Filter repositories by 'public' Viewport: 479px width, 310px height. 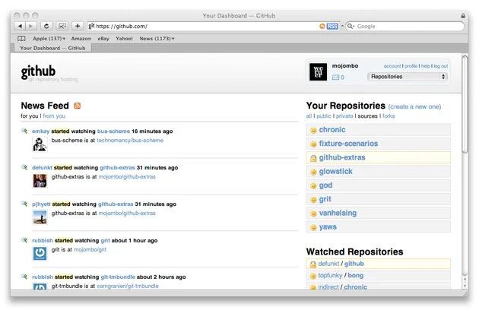point(323,116)
